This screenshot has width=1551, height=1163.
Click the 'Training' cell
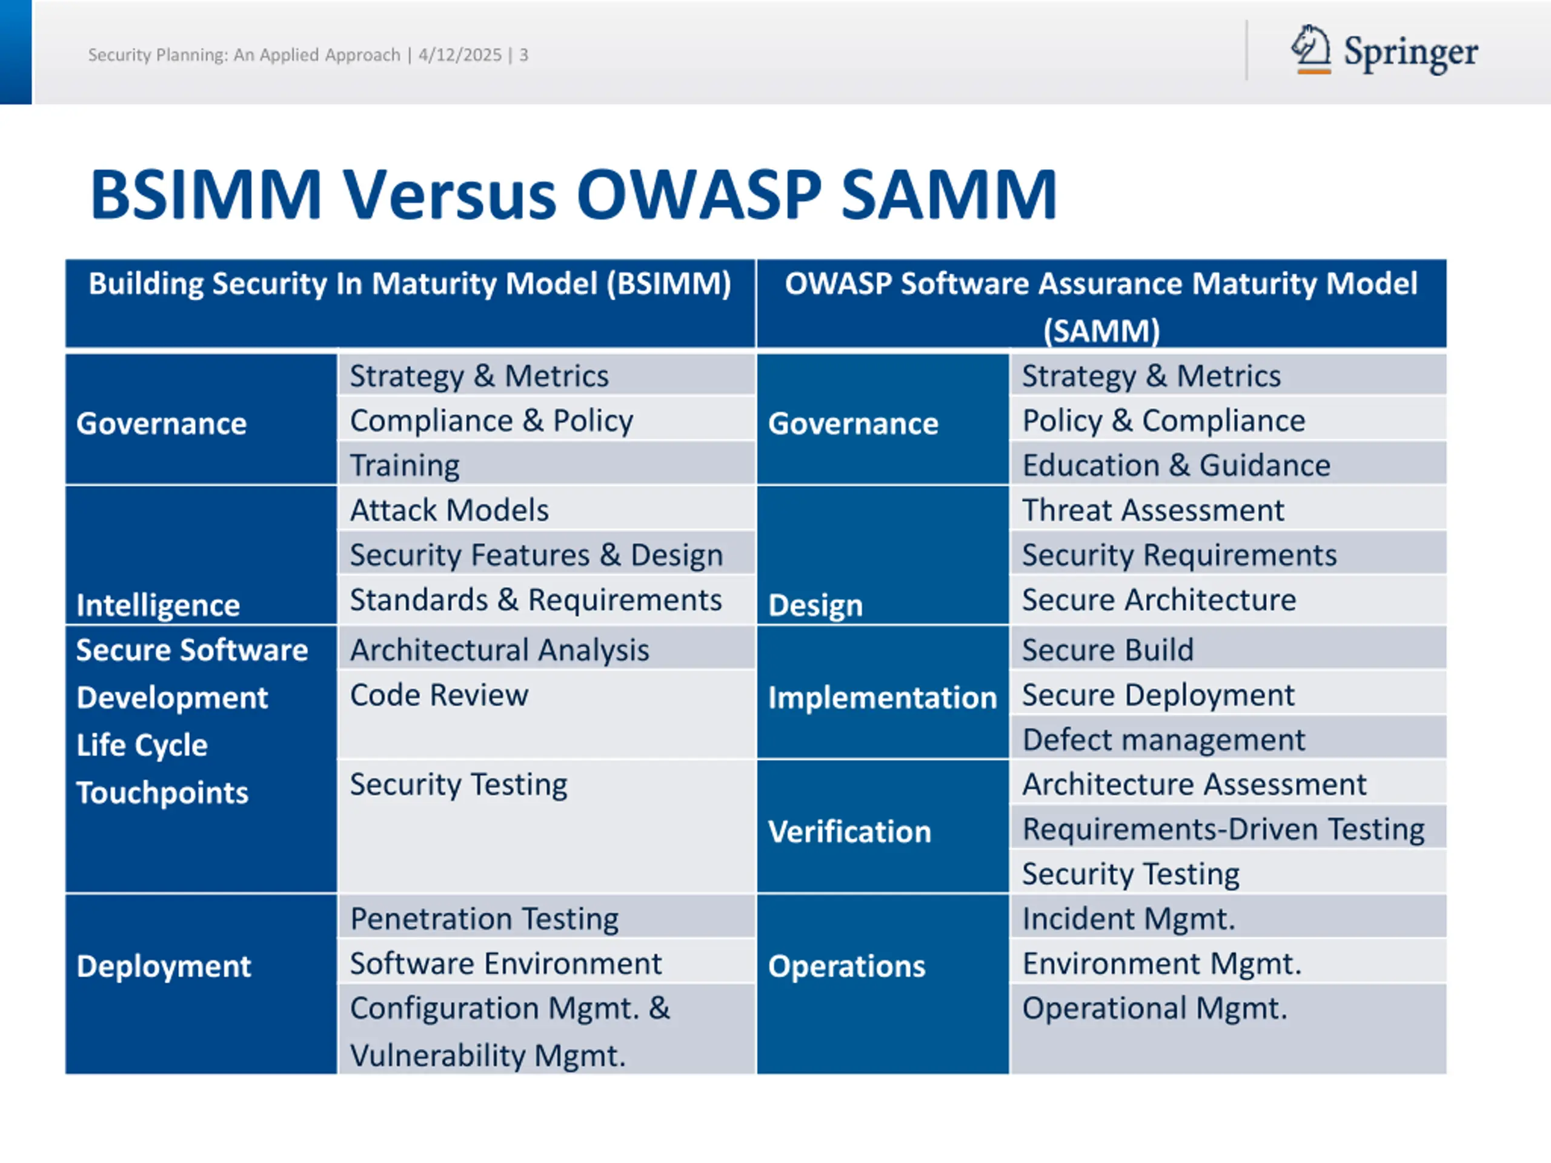coord(547,463)
